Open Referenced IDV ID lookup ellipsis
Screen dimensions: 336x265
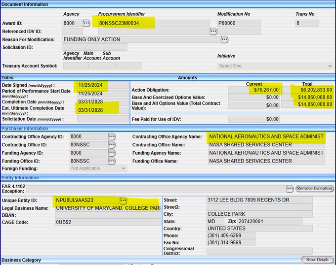point(213,31)
